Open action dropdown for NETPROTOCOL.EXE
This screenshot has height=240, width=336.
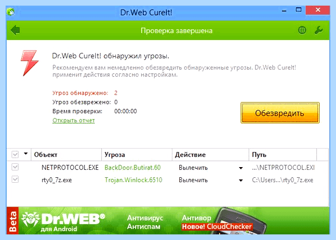[241, 168]
